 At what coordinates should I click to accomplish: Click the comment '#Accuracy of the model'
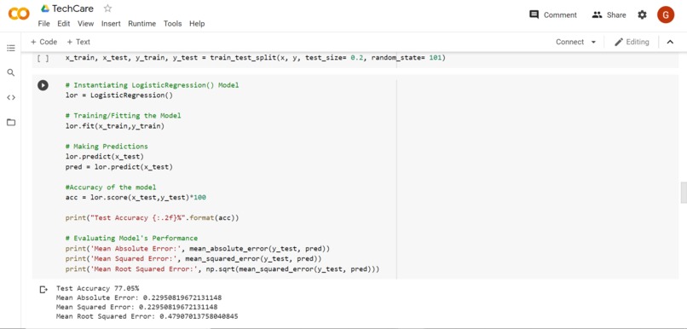tap(111, 187)
